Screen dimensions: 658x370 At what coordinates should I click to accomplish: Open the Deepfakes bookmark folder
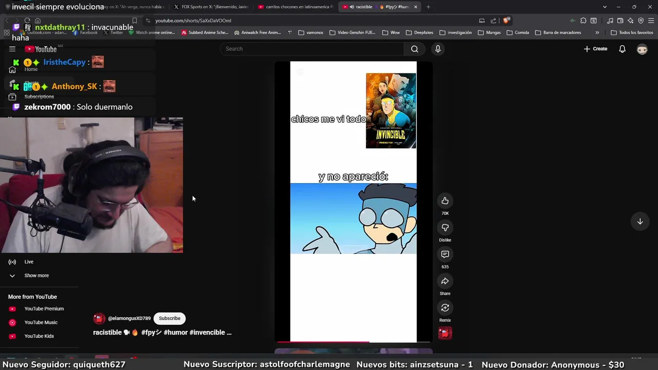(419, 32)
